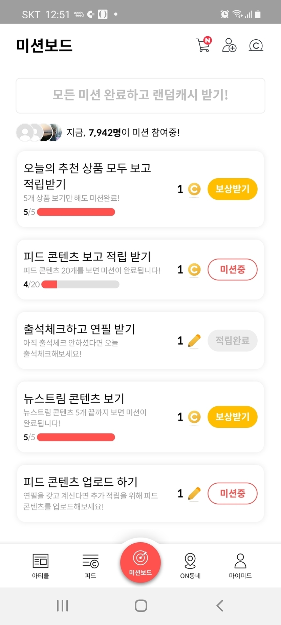Select the 미션보드 center tab
281x625 pixels.
coord(140,563)
